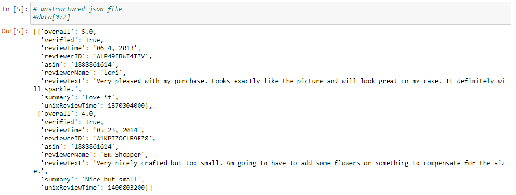The image size is (516, 195).
Task: Click the Out[5] output prompt
Action: 15,31
